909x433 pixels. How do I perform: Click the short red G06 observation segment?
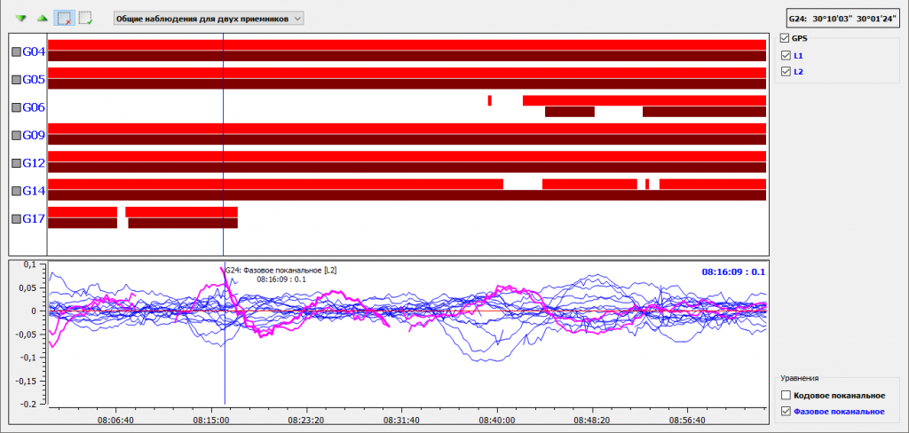pyautogui.click(x=489, y=100)
